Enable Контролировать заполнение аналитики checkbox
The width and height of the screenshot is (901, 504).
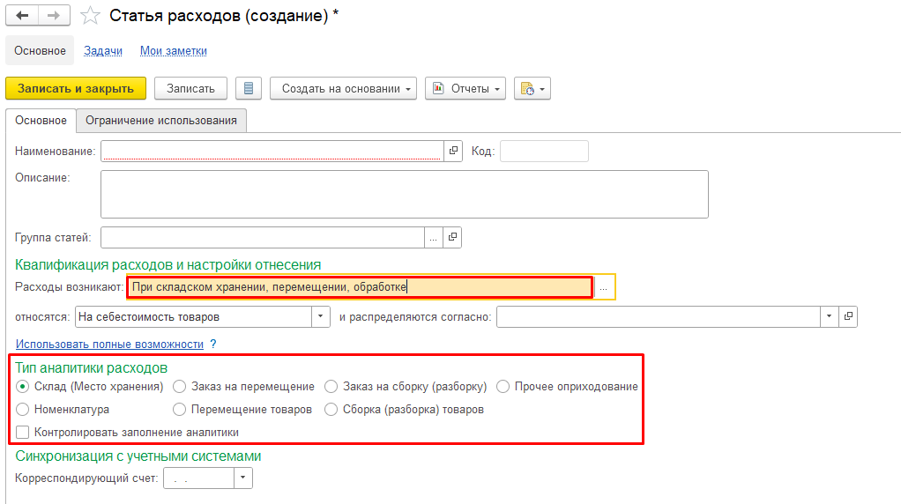click(x=23, y=433)
